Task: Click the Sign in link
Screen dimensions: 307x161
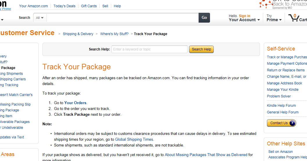Action: point(244,16)
